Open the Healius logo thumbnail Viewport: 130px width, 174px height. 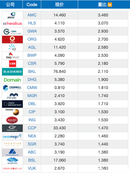coord(12,23)
